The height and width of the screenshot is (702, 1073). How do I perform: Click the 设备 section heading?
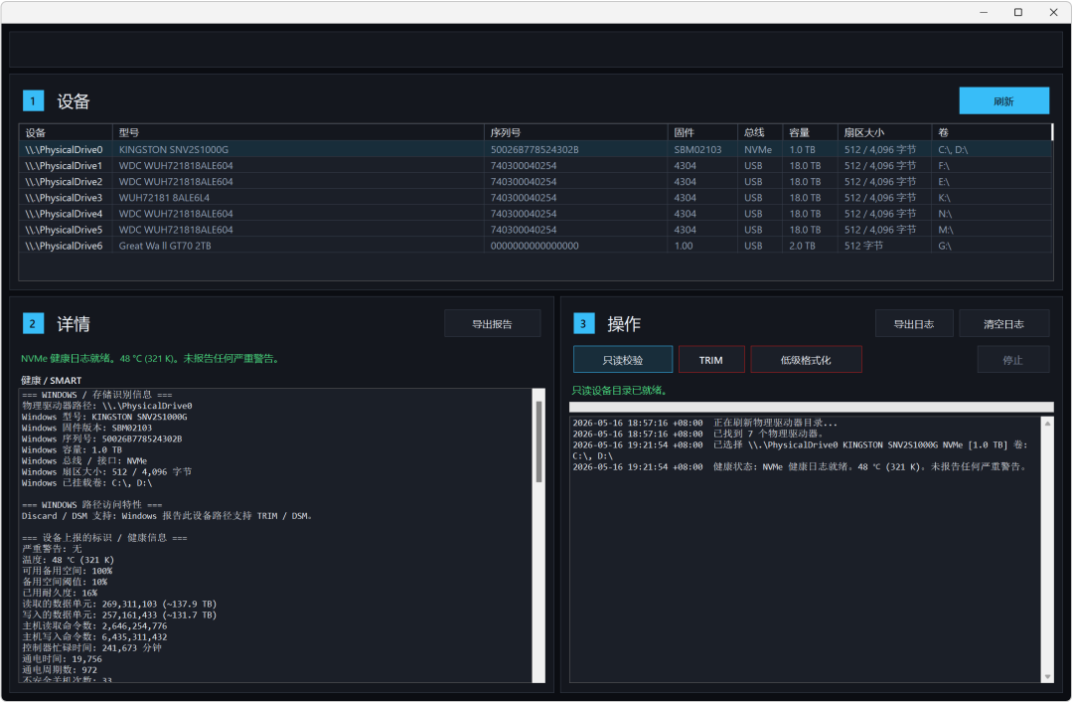point(74,101)
